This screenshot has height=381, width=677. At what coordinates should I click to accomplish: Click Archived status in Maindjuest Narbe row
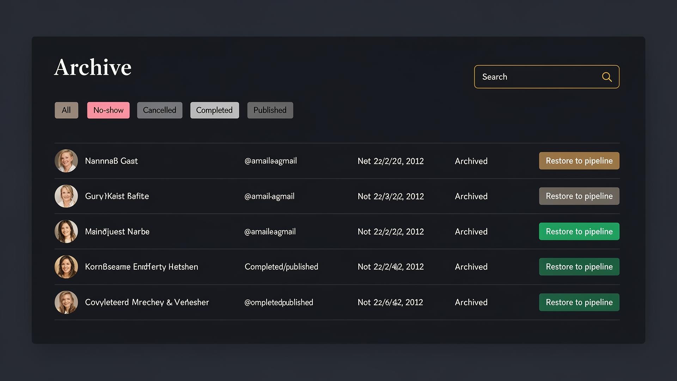[471, 232]
